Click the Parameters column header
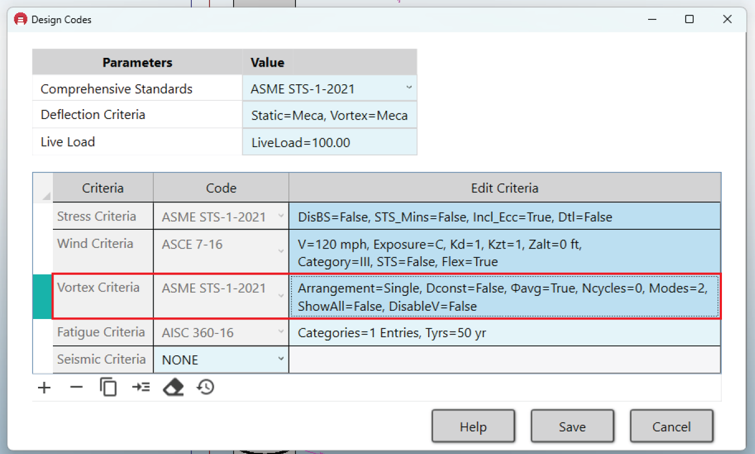Screen dimensions: 755x454 pyautogui.click(x=137, y=62)
